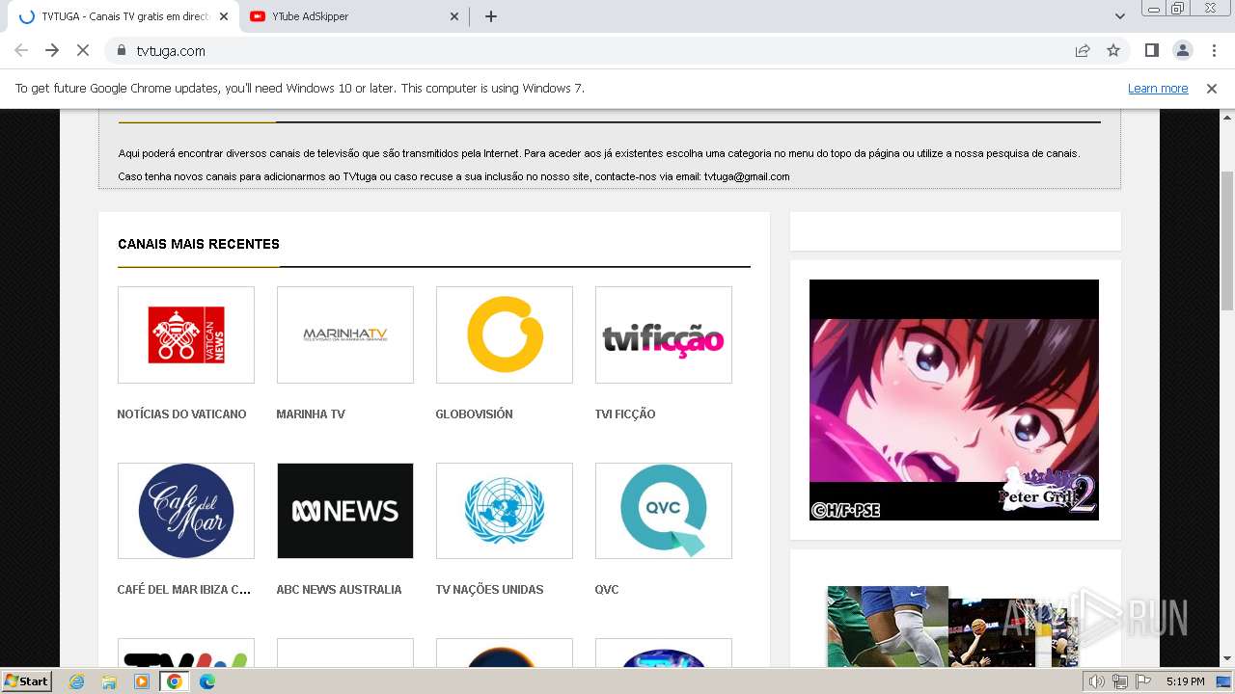Switch to the YTube AdSkipper tab

coord(354,16)
